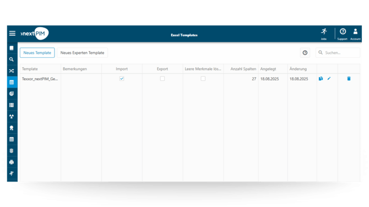This screenshot has height=207, width=369.
Task: Focus the Suchen search field
Action: pyautogui.click(x=338, y=53)
